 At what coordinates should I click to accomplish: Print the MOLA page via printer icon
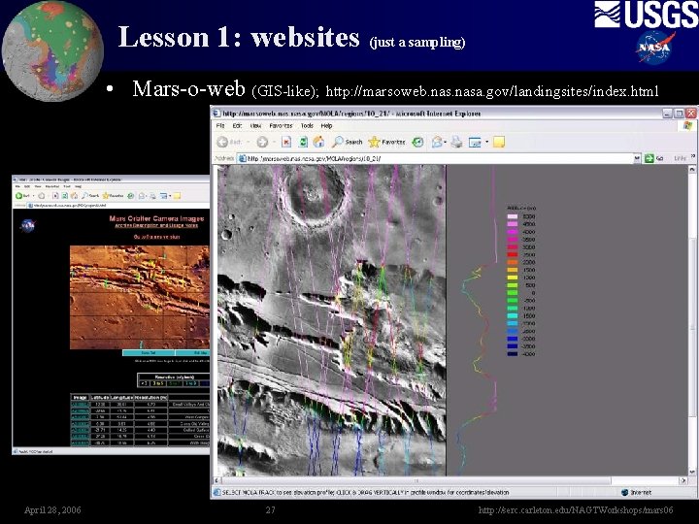point(456,142)
